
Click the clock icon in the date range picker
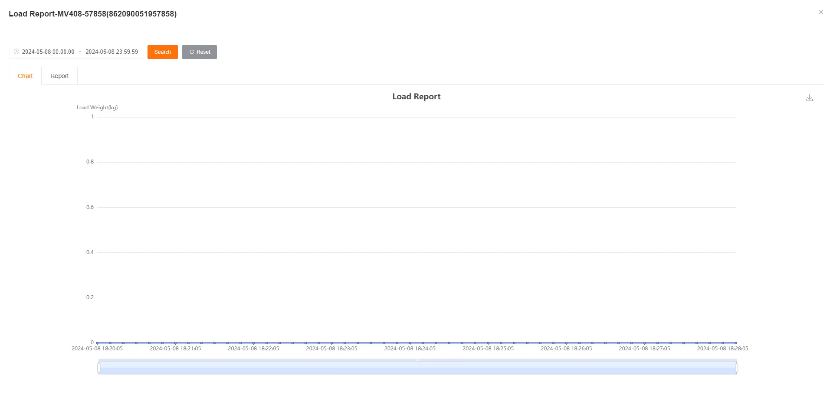16,52
